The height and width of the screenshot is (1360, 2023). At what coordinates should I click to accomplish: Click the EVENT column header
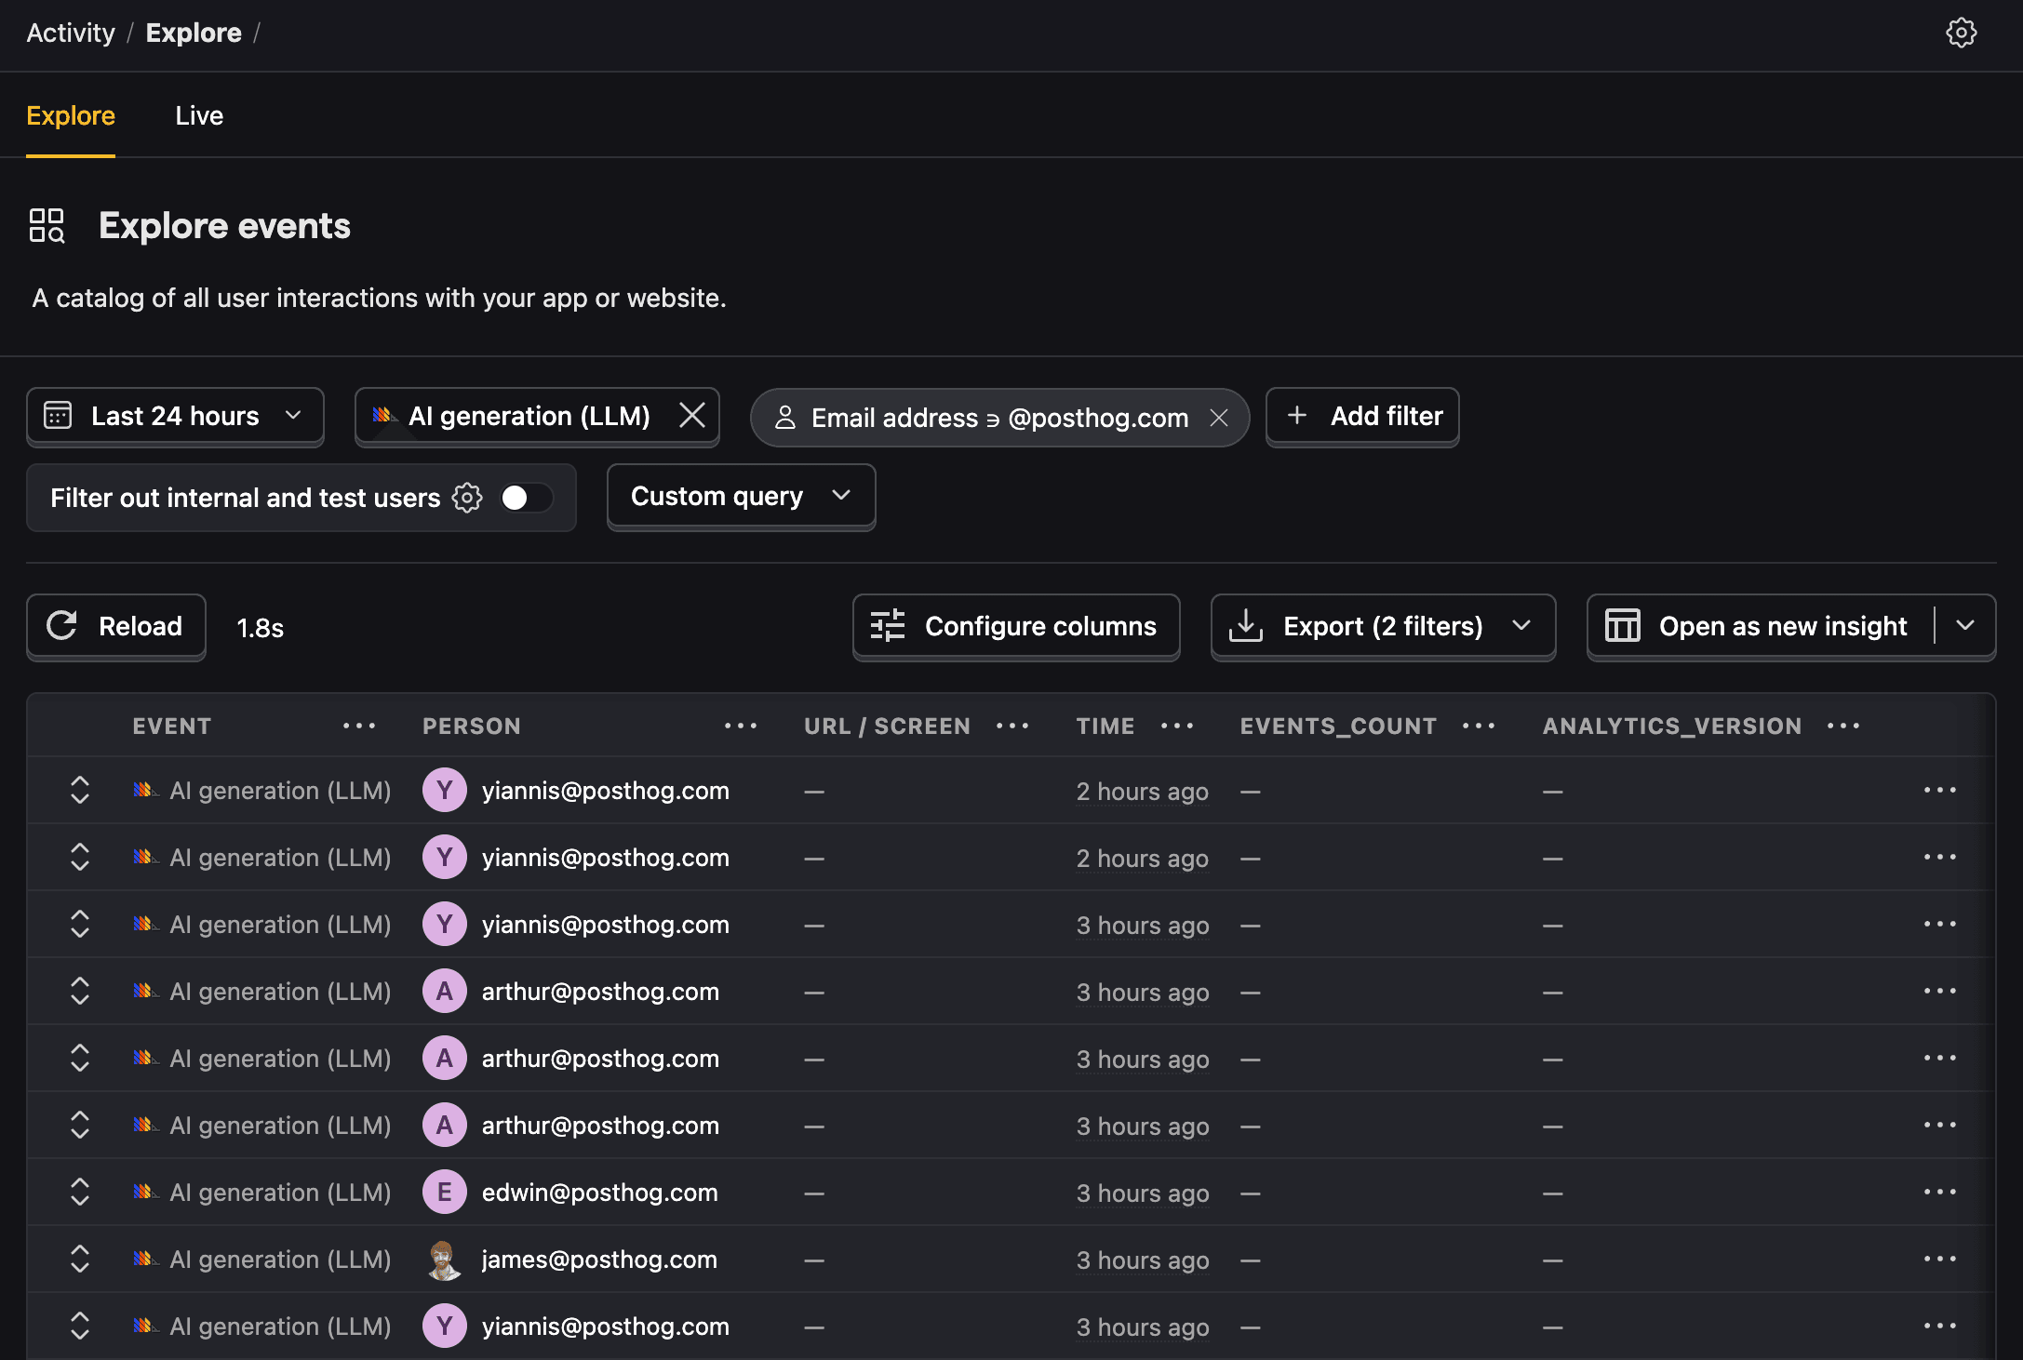point(172,726)
